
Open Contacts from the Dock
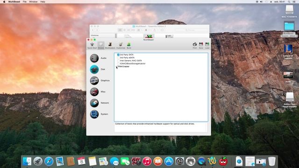click(x=71, y=161)
